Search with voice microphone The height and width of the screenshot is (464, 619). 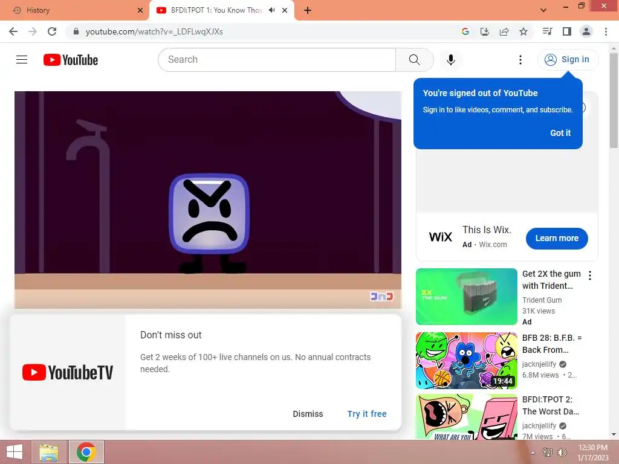451,60
